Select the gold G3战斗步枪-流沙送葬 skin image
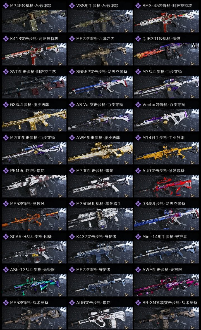The width and height of the screenshot is (201, 330). click(34, 120)
